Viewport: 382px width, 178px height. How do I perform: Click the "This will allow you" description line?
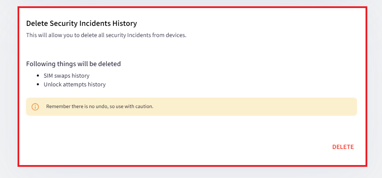106,35
